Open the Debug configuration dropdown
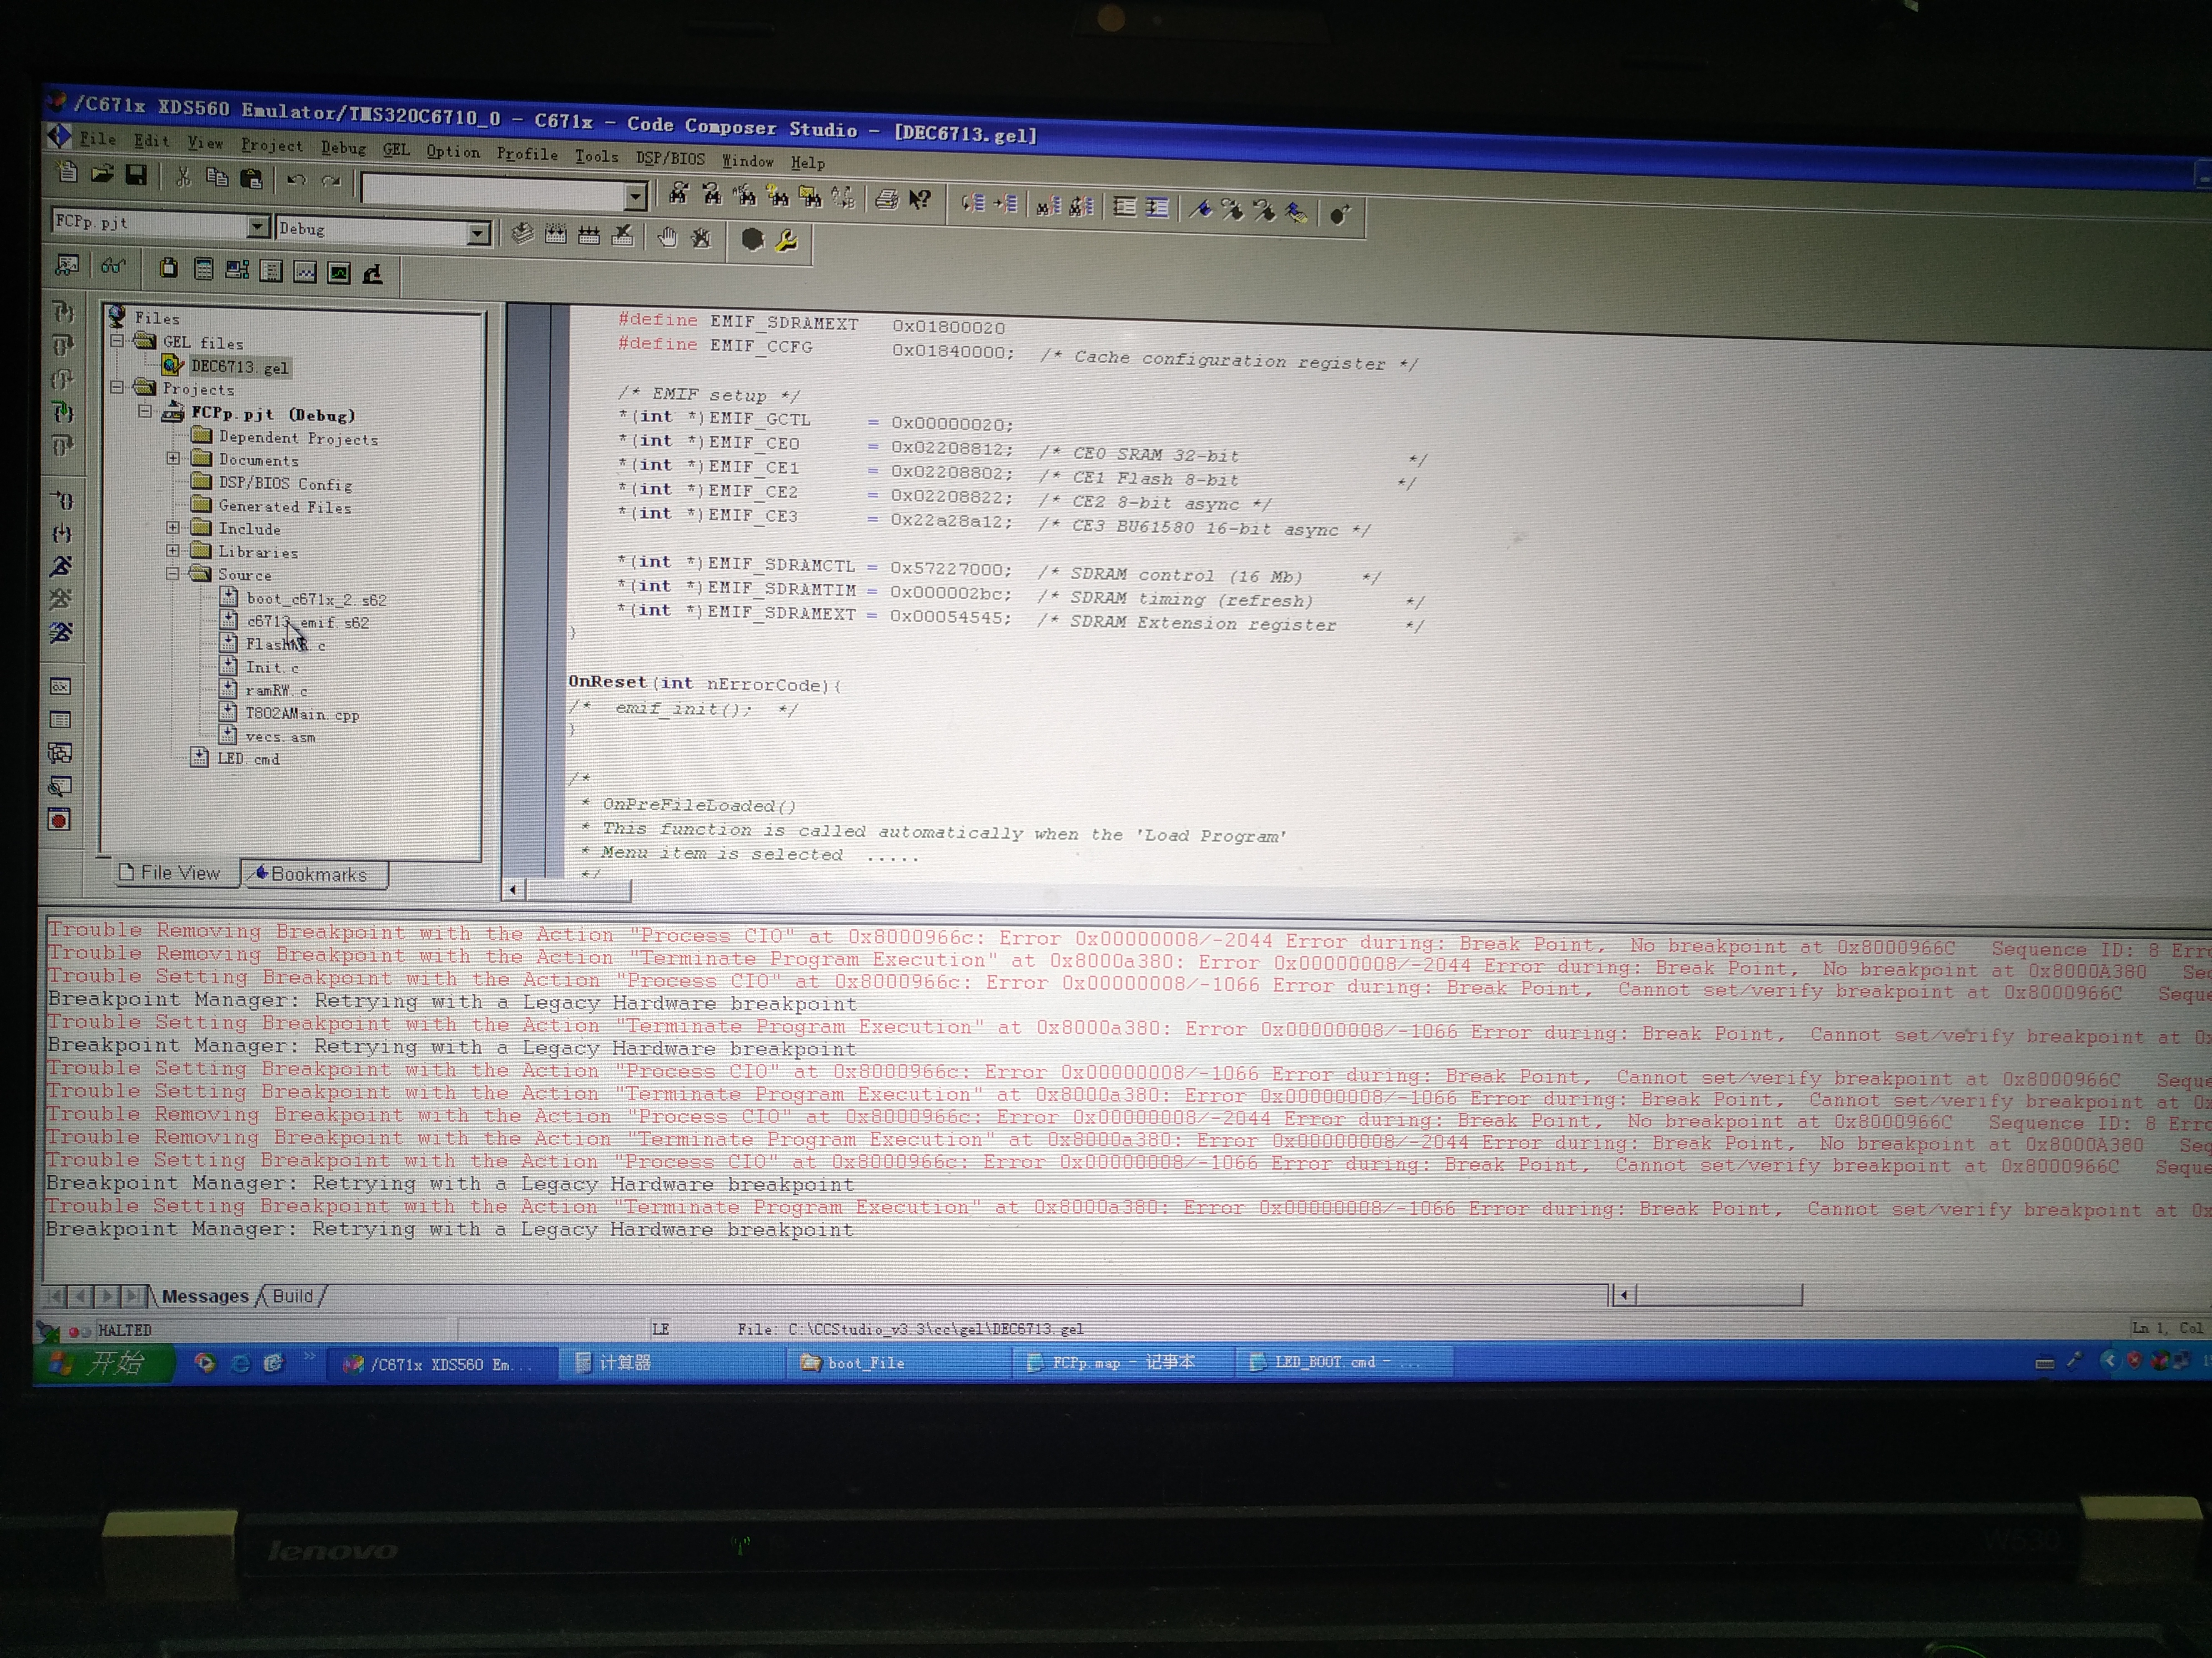 coord(479,234)
